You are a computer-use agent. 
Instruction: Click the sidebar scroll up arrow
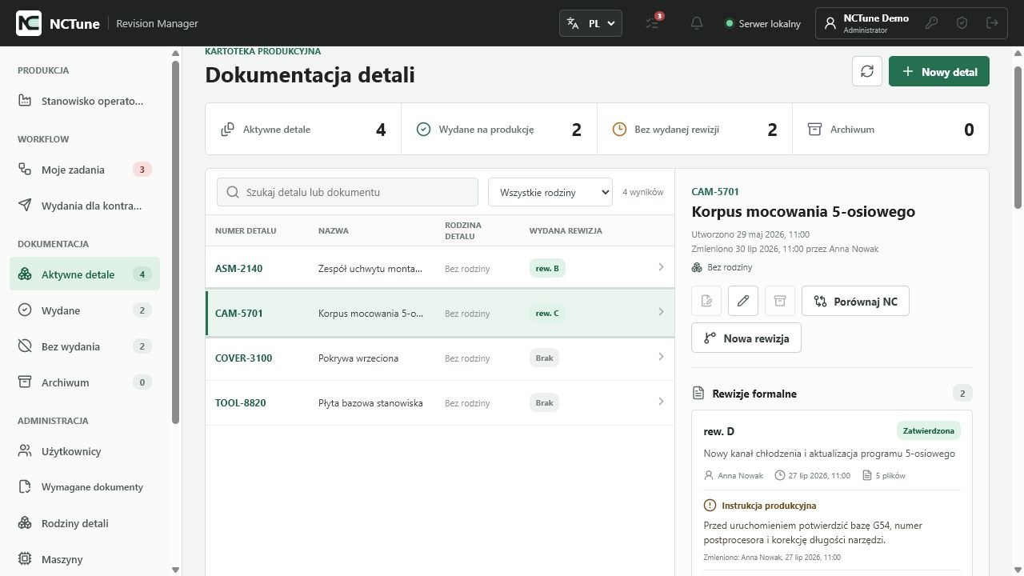click(176, 53)
